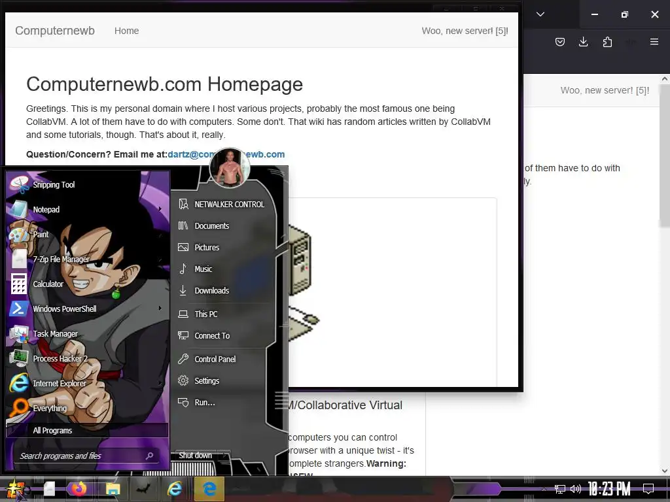Open Snipping Tool from start menu
This screenshot has height=502, width=670.
(88, 185)
